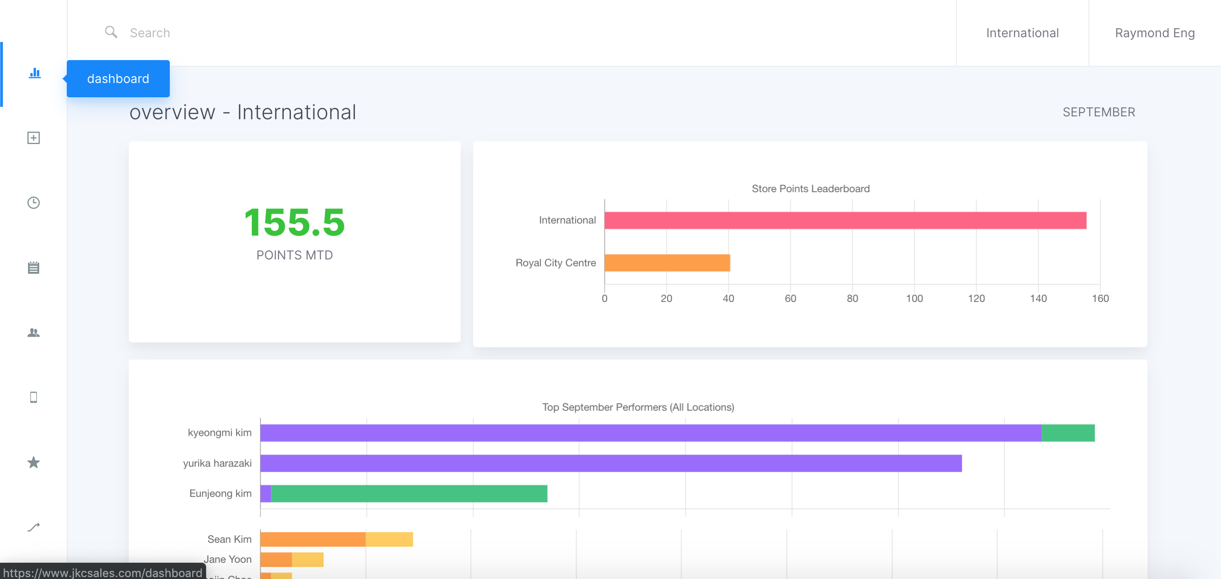The image size is (1221, 579).
Task: Open the trend line arrow sidebar icon
Action: 33,527
